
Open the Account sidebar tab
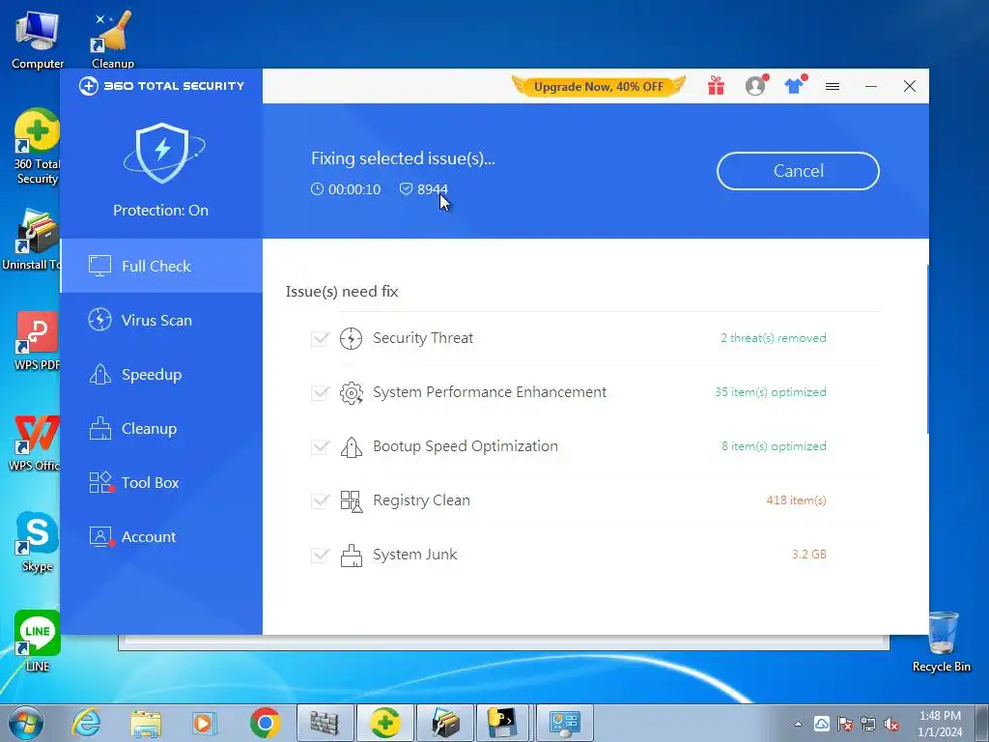pyautogui.click(x=161, y=537)
